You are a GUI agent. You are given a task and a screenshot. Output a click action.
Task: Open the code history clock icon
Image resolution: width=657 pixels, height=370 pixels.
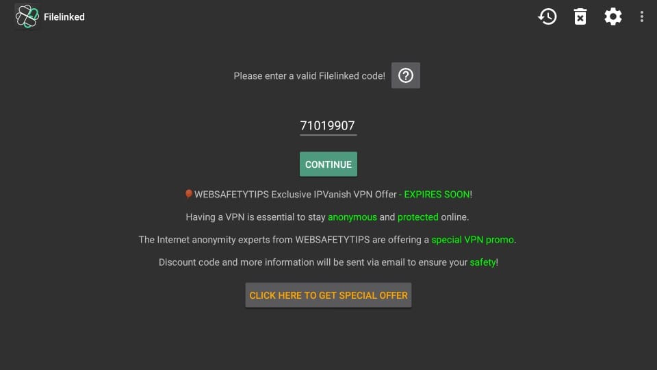[x=547, y=16]
